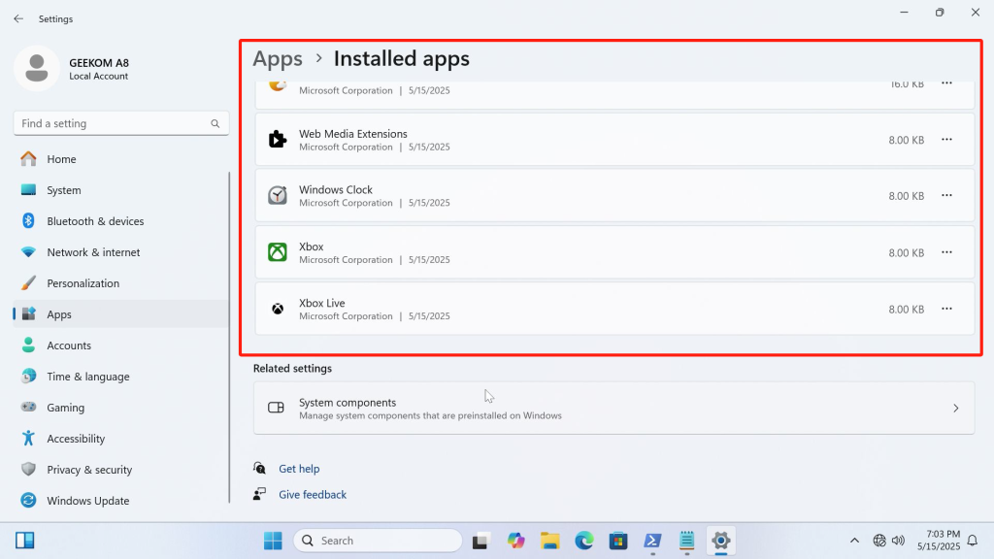Launch Microsoft Edge from the taskbar

click(584, 541)
